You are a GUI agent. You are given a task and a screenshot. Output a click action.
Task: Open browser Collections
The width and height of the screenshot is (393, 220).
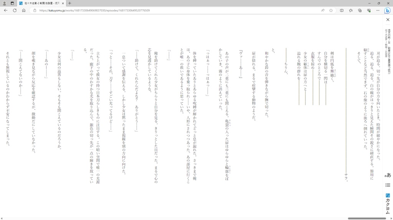pos(360,10)
